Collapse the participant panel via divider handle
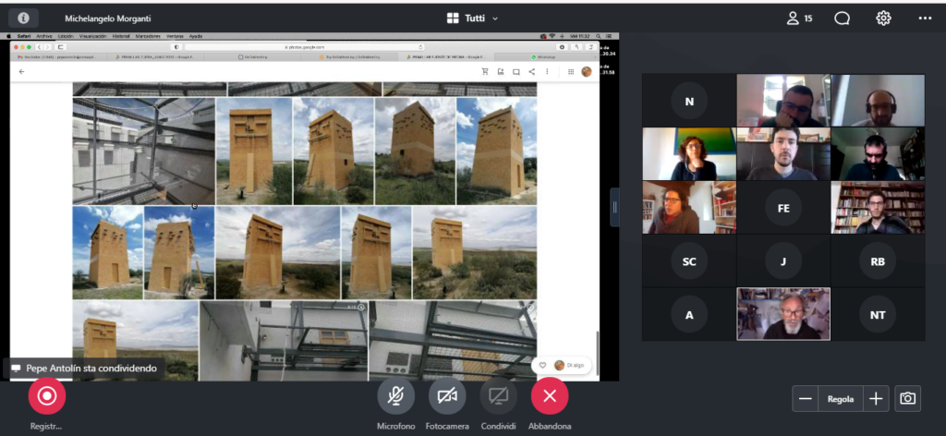The width and height of the screenshot is (946, 436). tap(614, 207)
